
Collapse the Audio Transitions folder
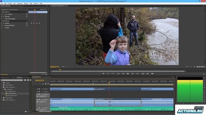[2, 87]
